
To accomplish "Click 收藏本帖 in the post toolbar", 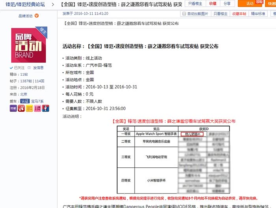I will pyautogui.click(x=240, y=14).
